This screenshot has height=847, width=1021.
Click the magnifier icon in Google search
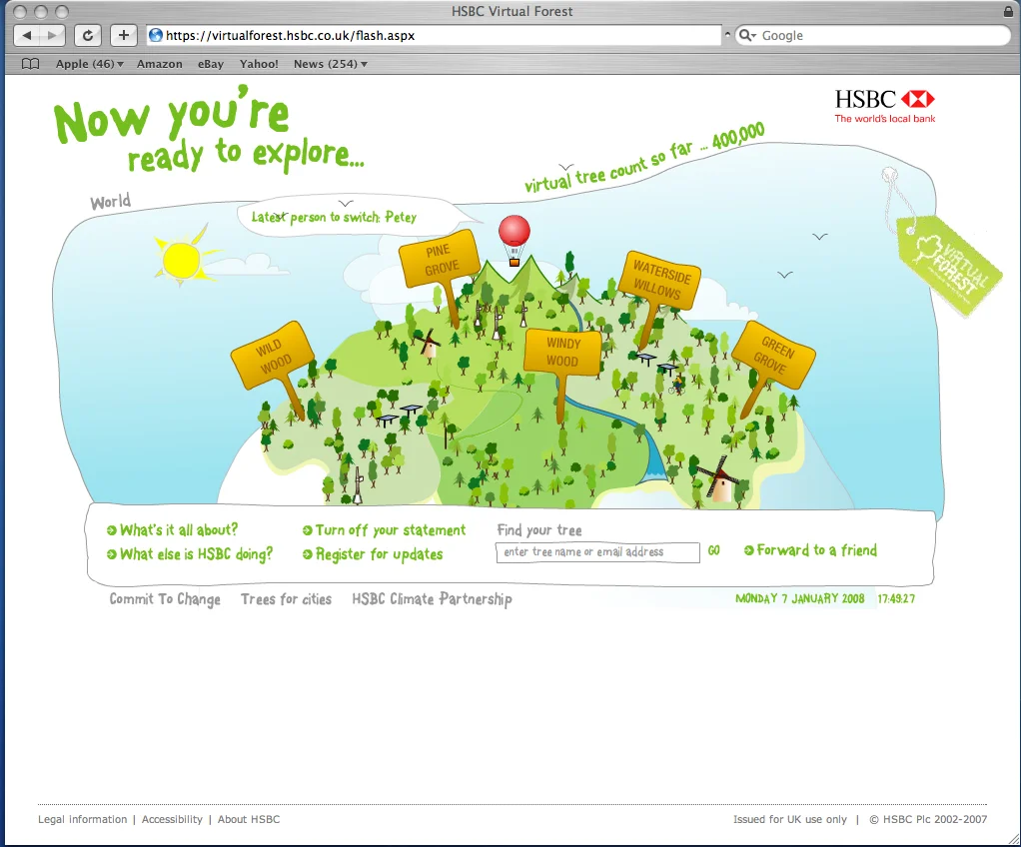tap(747, 35)
